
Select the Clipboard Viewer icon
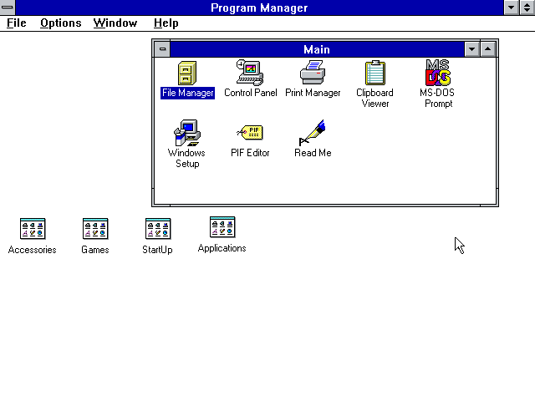click(x=374, y=74)
